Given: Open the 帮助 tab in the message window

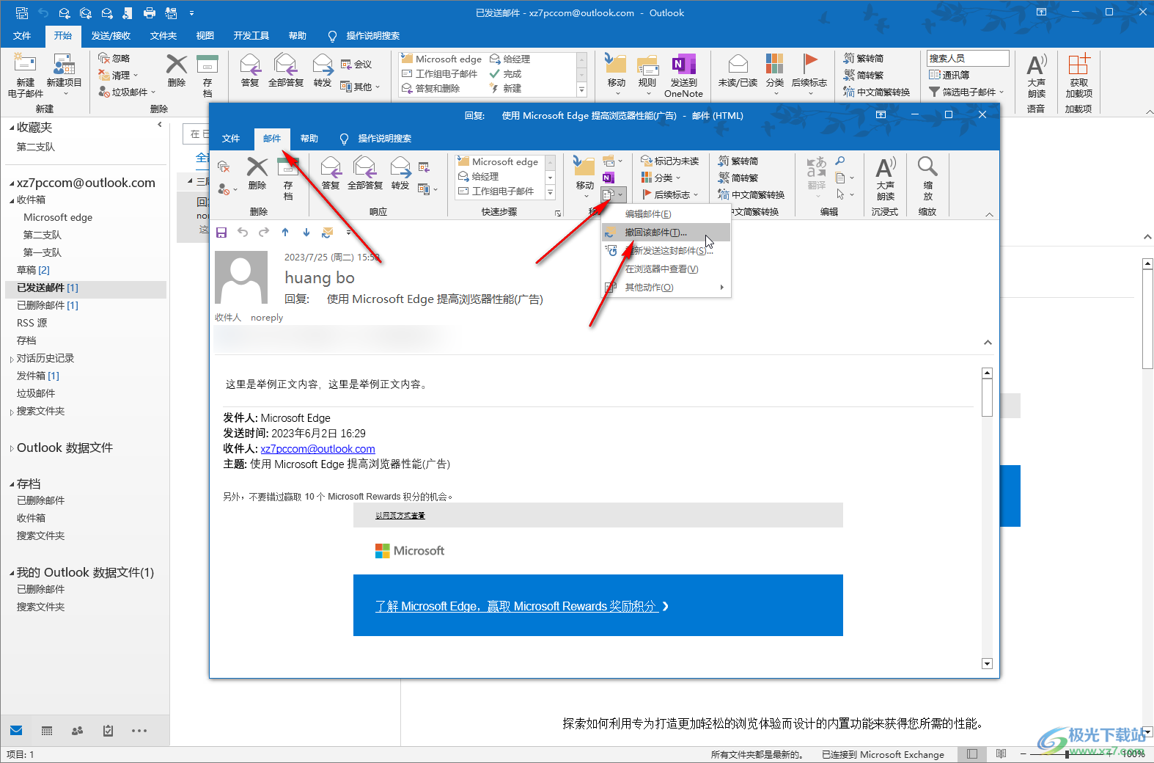Looking at the screenshot, I should point(309,139).
